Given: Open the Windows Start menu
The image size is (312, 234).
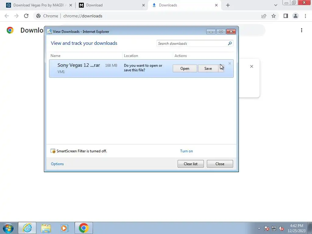Looking at the screenshot, I should pos(8,228).
